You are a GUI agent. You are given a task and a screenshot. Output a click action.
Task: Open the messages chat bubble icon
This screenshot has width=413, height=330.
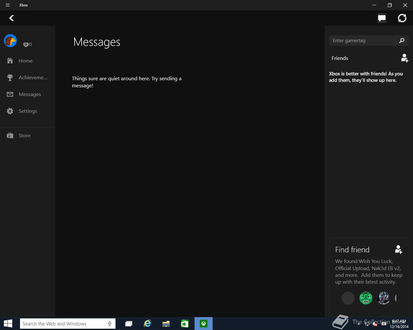382,18
